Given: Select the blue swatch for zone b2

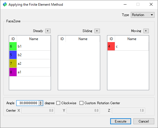Looking at the screenshot, I should click(x=13, y=55).
